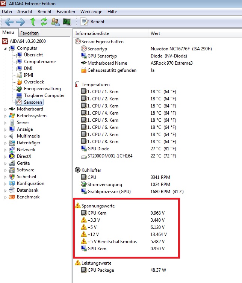Click the DirectX yellow X icon
This screenshot has width=242, height=283.
point(12,156)
